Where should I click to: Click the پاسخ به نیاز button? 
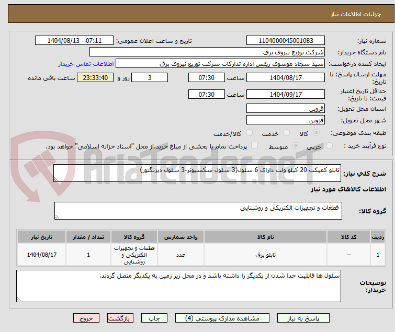pos(303,318)
